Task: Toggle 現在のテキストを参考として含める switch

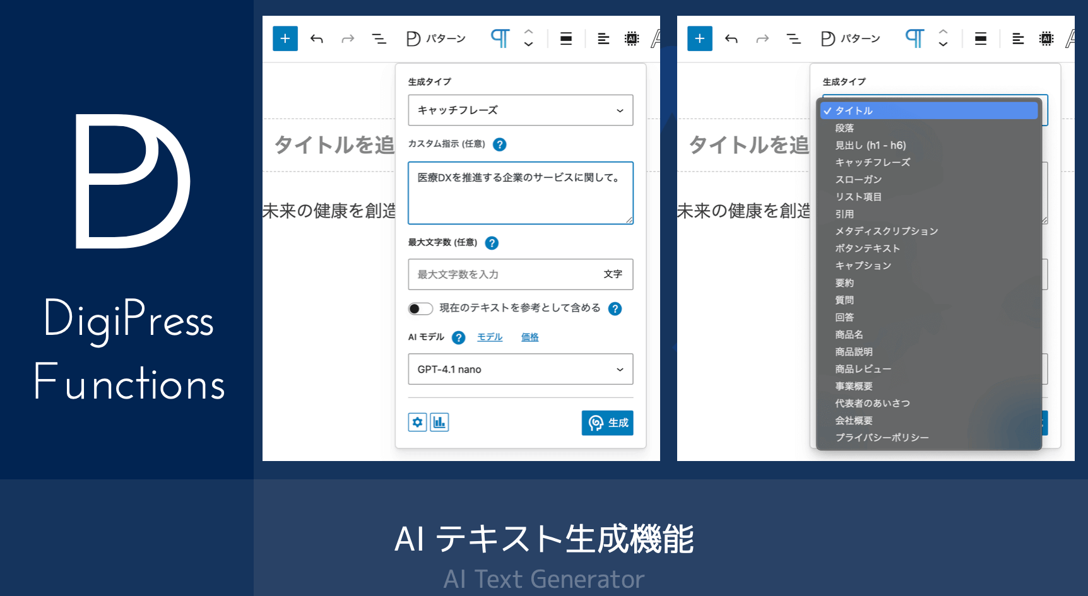Action: pyautogui.click(x=420, y=308)
